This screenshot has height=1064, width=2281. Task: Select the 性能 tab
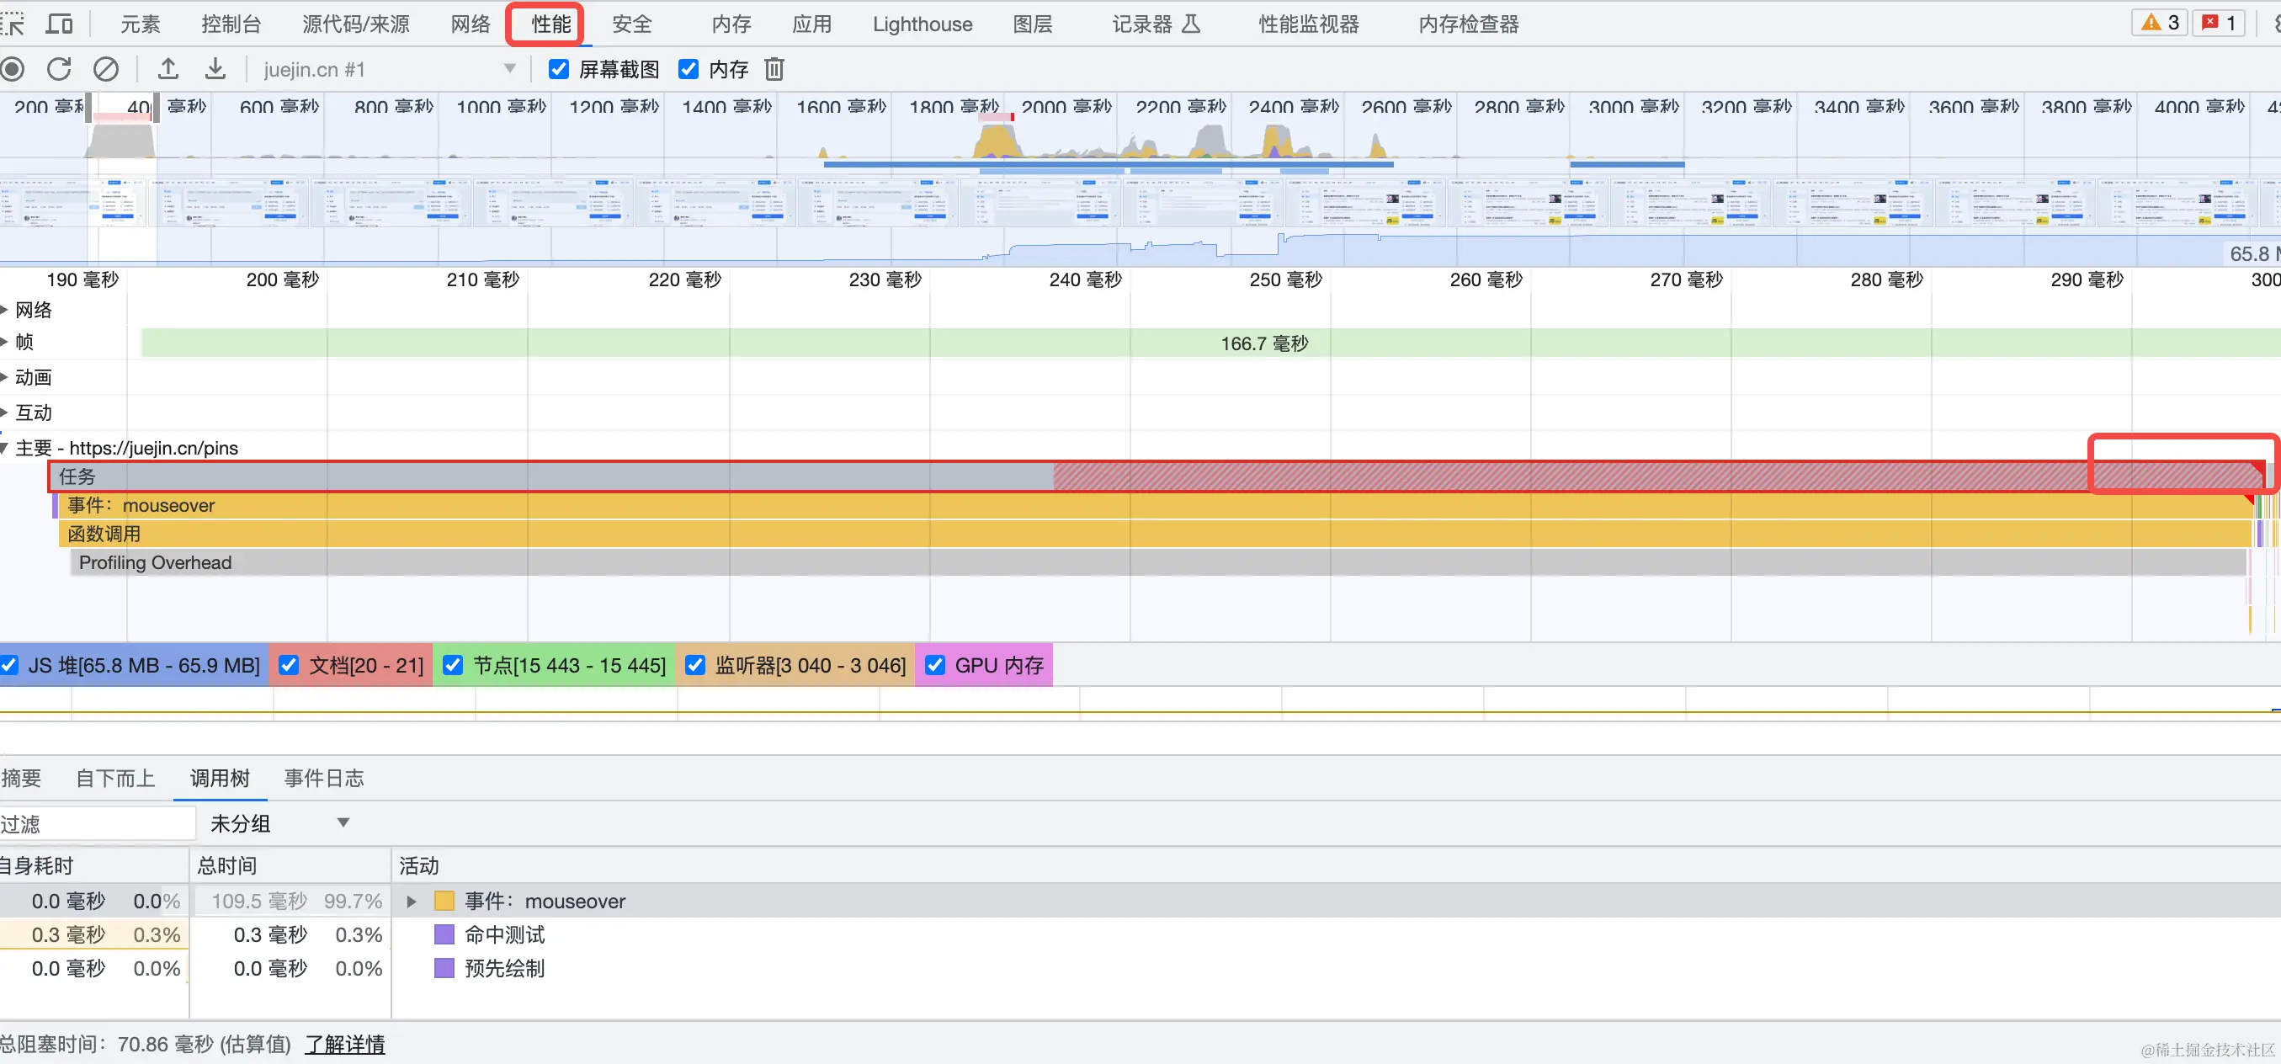click(550, 24)
